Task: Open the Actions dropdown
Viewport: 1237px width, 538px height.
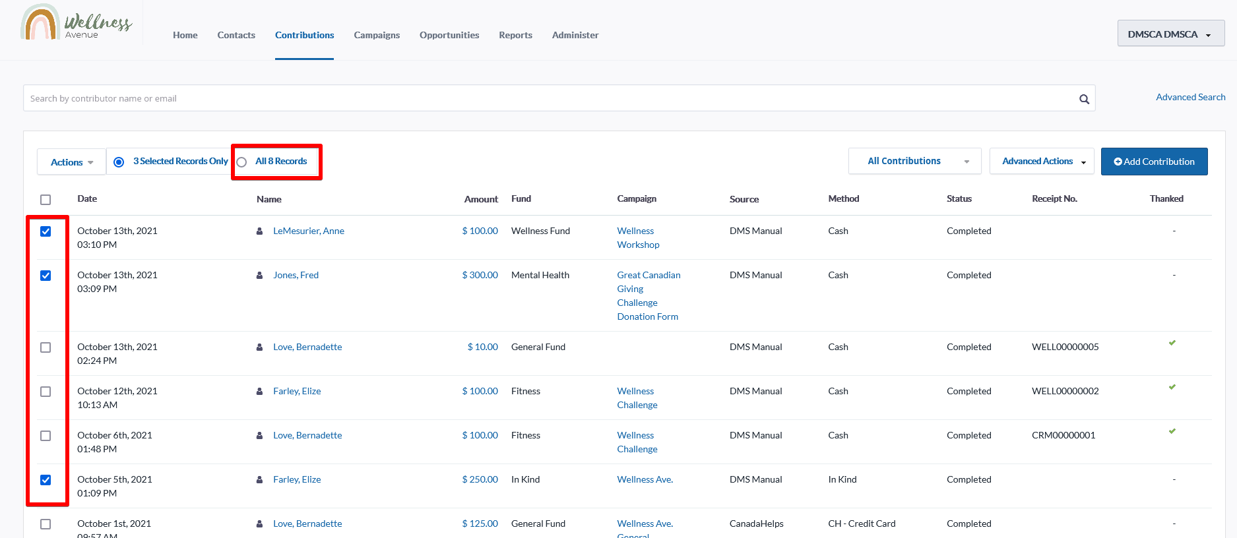Action: (71, 162)
